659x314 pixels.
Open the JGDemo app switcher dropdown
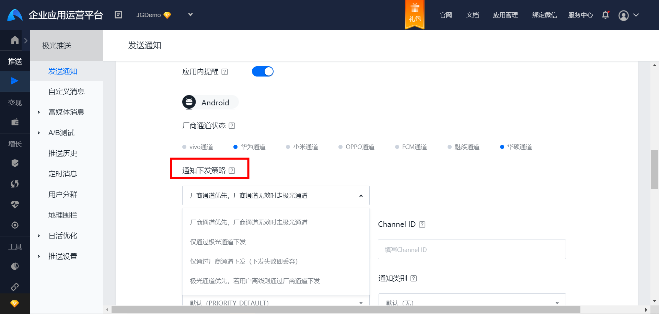190,15
